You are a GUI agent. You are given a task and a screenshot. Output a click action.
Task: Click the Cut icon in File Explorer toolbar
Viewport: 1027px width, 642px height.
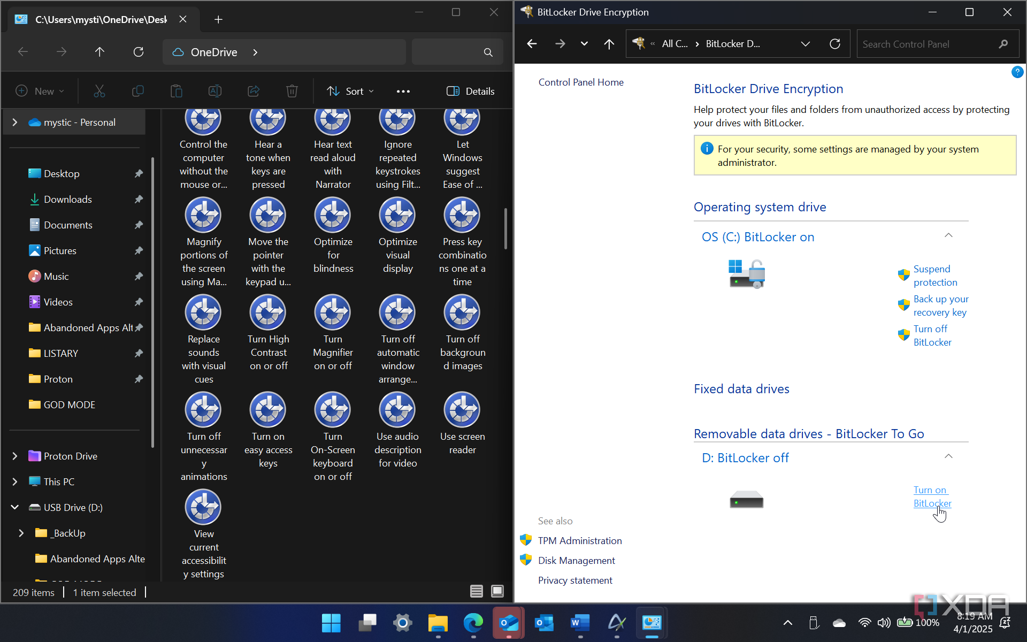(x=99, y=91)
